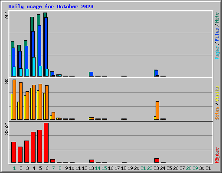Click the blue 'Files' legend label
This screenshot has height=173, width=222.
(217, 35)
